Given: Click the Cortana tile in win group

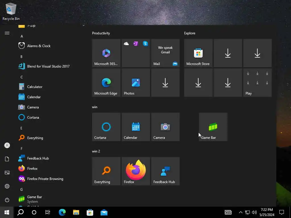Looking at the screenshot, I should [106, 127].
